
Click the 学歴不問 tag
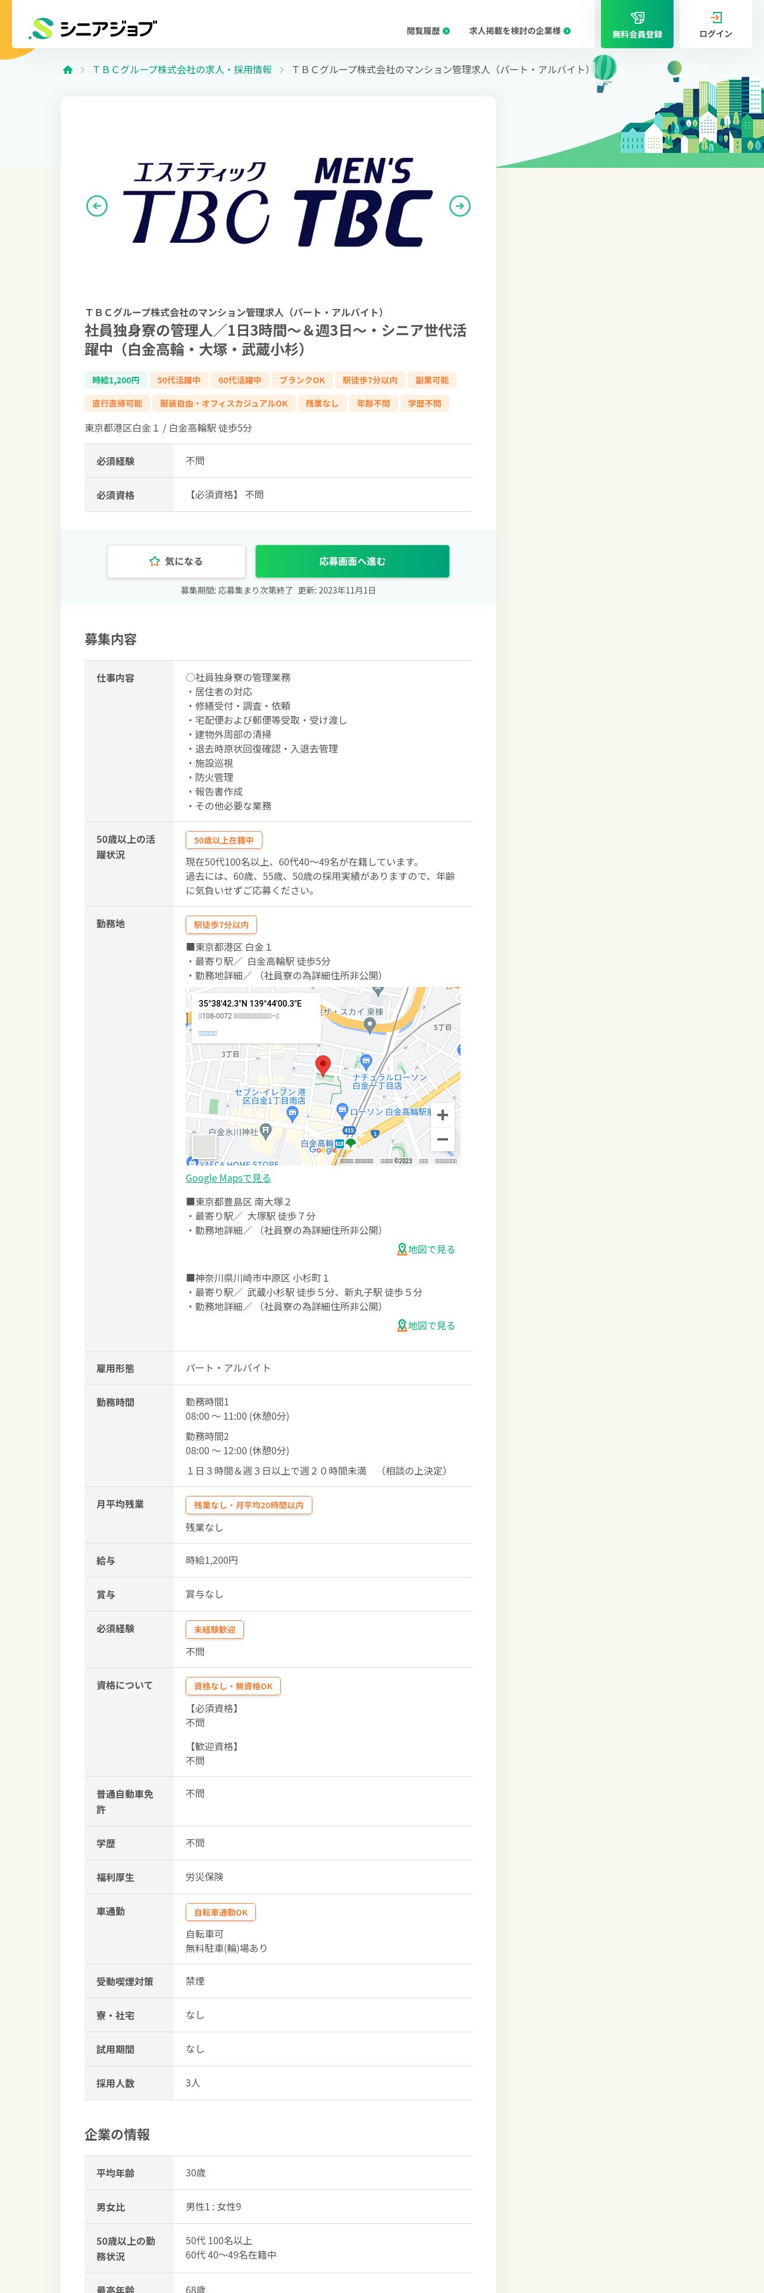click(x=425, y=403)
